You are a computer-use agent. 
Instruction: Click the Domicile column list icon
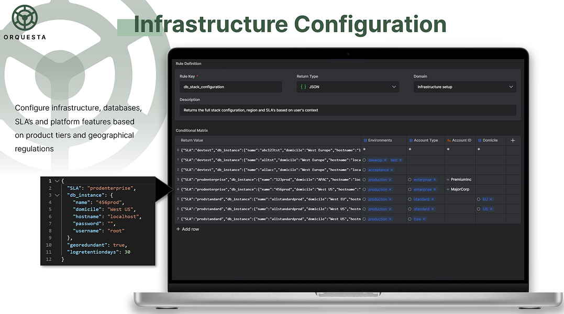click(x=480, y=140)
